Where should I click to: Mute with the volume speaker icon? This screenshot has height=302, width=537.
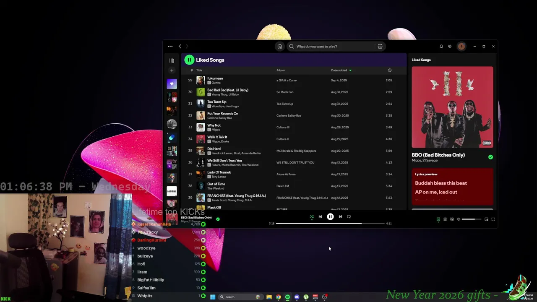click(459, 219)
